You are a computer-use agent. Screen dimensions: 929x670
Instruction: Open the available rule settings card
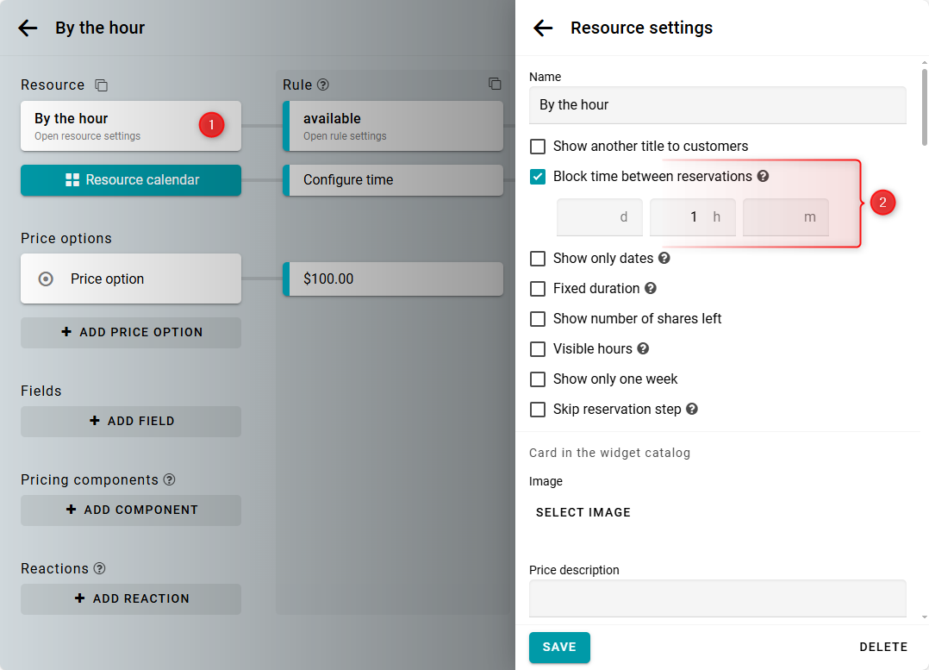pyautogui.click(x=393, y=126)
